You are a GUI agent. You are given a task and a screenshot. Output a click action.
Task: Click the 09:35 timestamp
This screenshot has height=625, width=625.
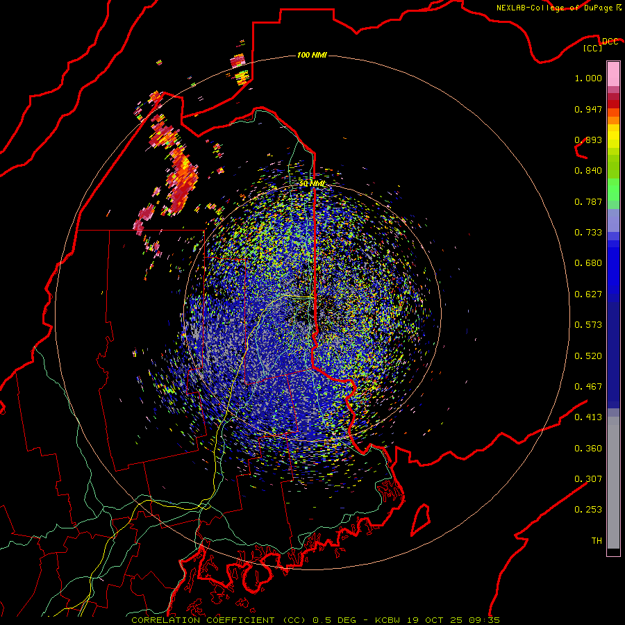point(484,620)
